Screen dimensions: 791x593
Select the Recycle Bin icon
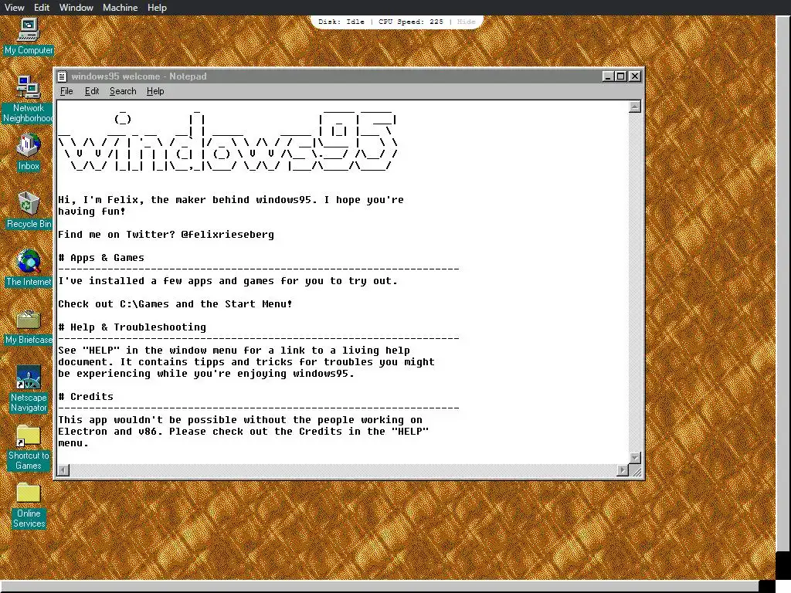(29, 210)
